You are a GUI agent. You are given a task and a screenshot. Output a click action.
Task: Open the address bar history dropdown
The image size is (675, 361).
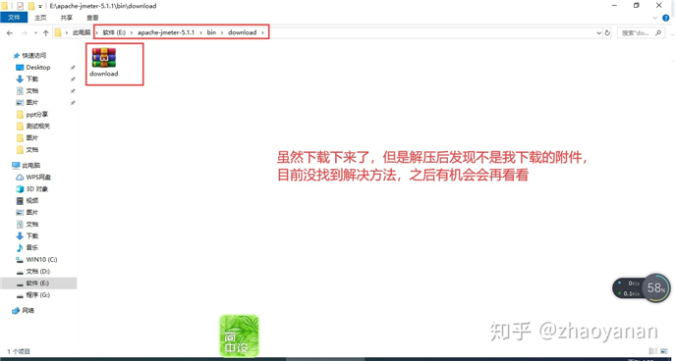598,32
